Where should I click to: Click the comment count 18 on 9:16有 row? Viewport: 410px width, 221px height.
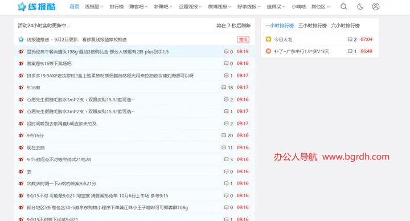[230, 87]
